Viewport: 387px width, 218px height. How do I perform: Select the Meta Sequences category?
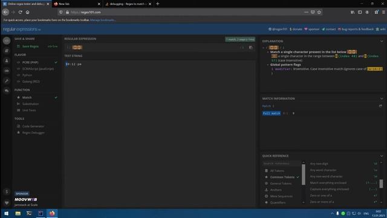[282, 196]
